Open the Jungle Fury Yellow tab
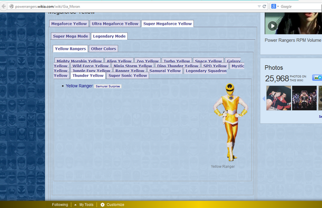 (x=92, y=70)
